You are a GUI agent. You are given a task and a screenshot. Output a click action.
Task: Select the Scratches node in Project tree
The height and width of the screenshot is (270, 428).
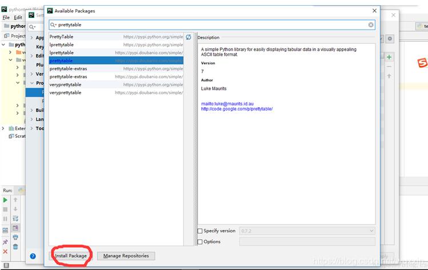(x=17, y=136)
